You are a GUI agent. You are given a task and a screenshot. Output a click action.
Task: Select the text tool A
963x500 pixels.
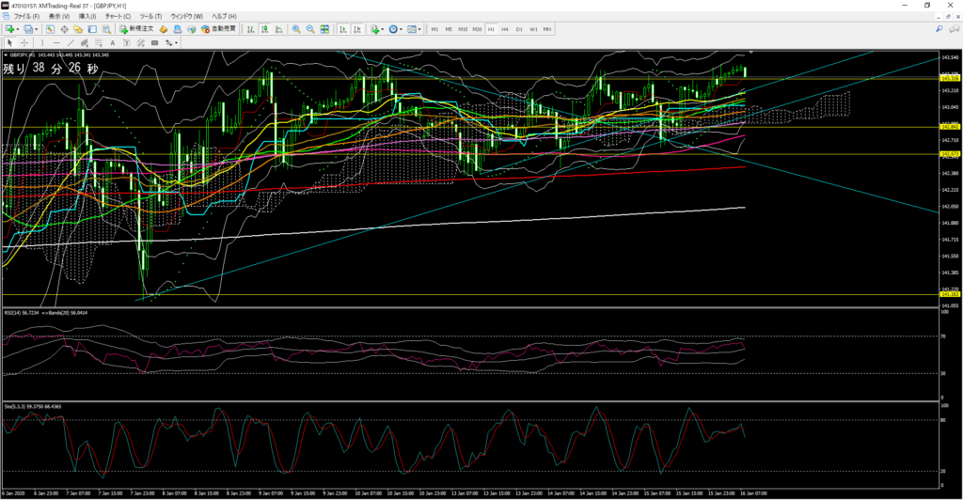113,42
